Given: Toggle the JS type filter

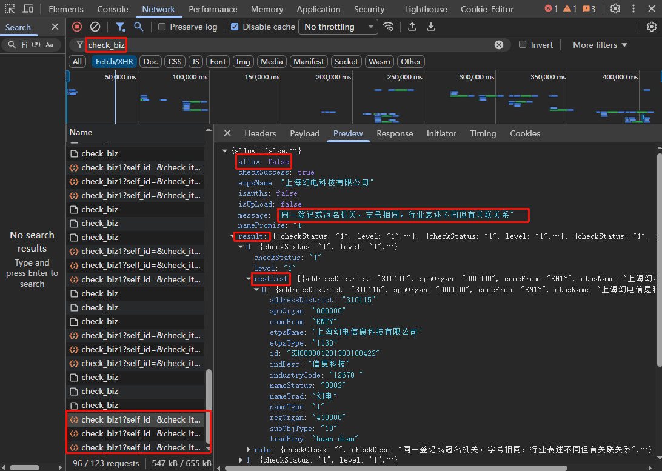Looking at the screenshot, I should click(x=195, y=62).
